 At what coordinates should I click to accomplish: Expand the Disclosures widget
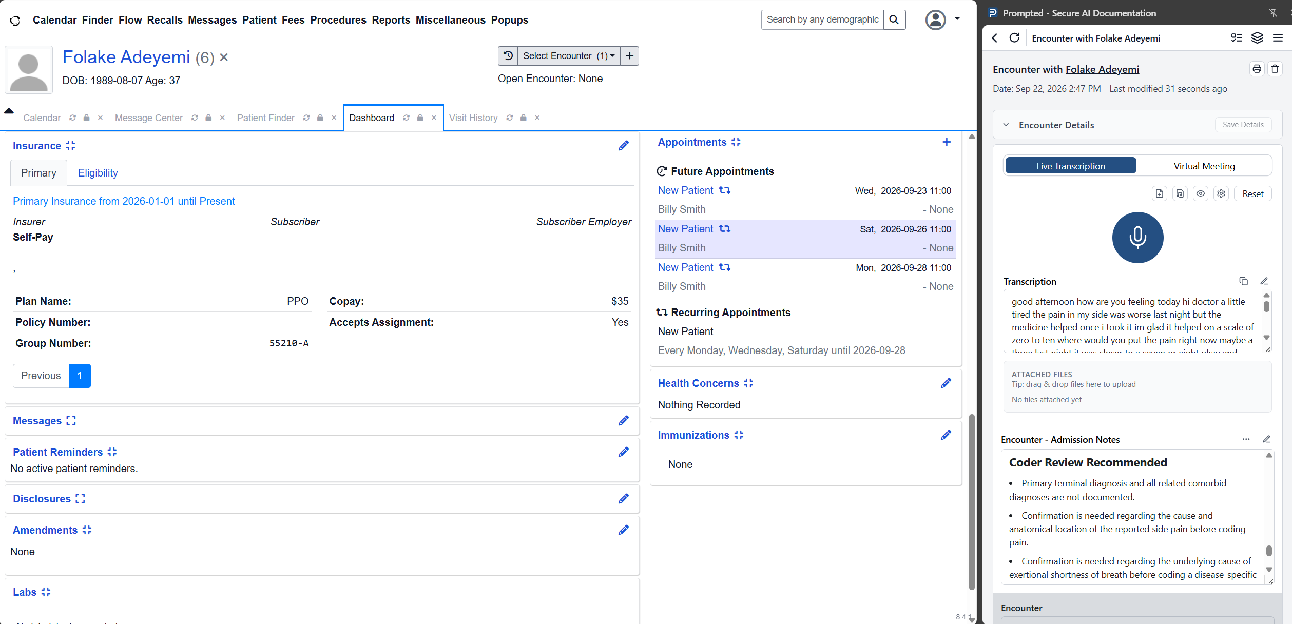80,499
